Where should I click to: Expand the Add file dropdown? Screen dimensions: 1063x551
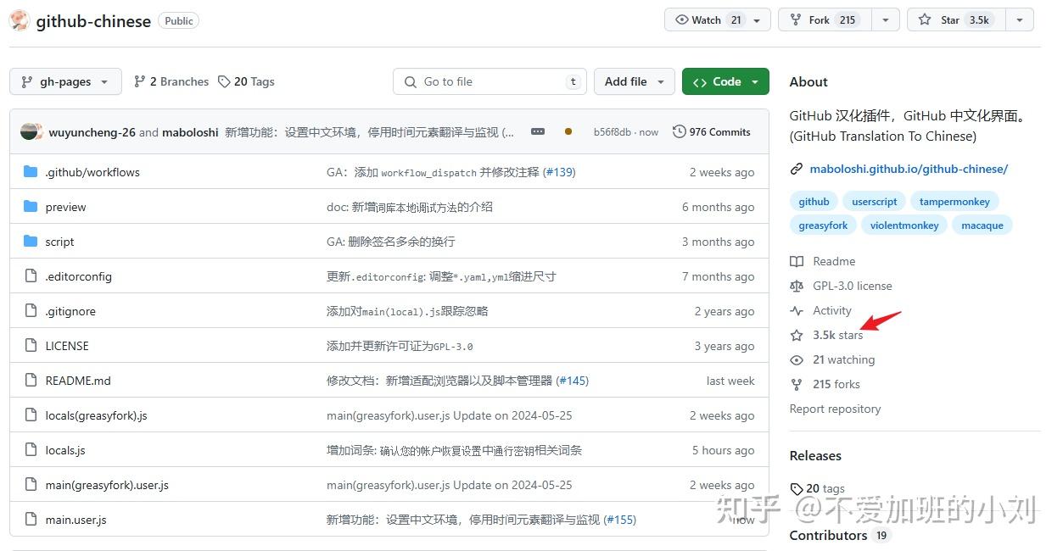click(634, 81)
